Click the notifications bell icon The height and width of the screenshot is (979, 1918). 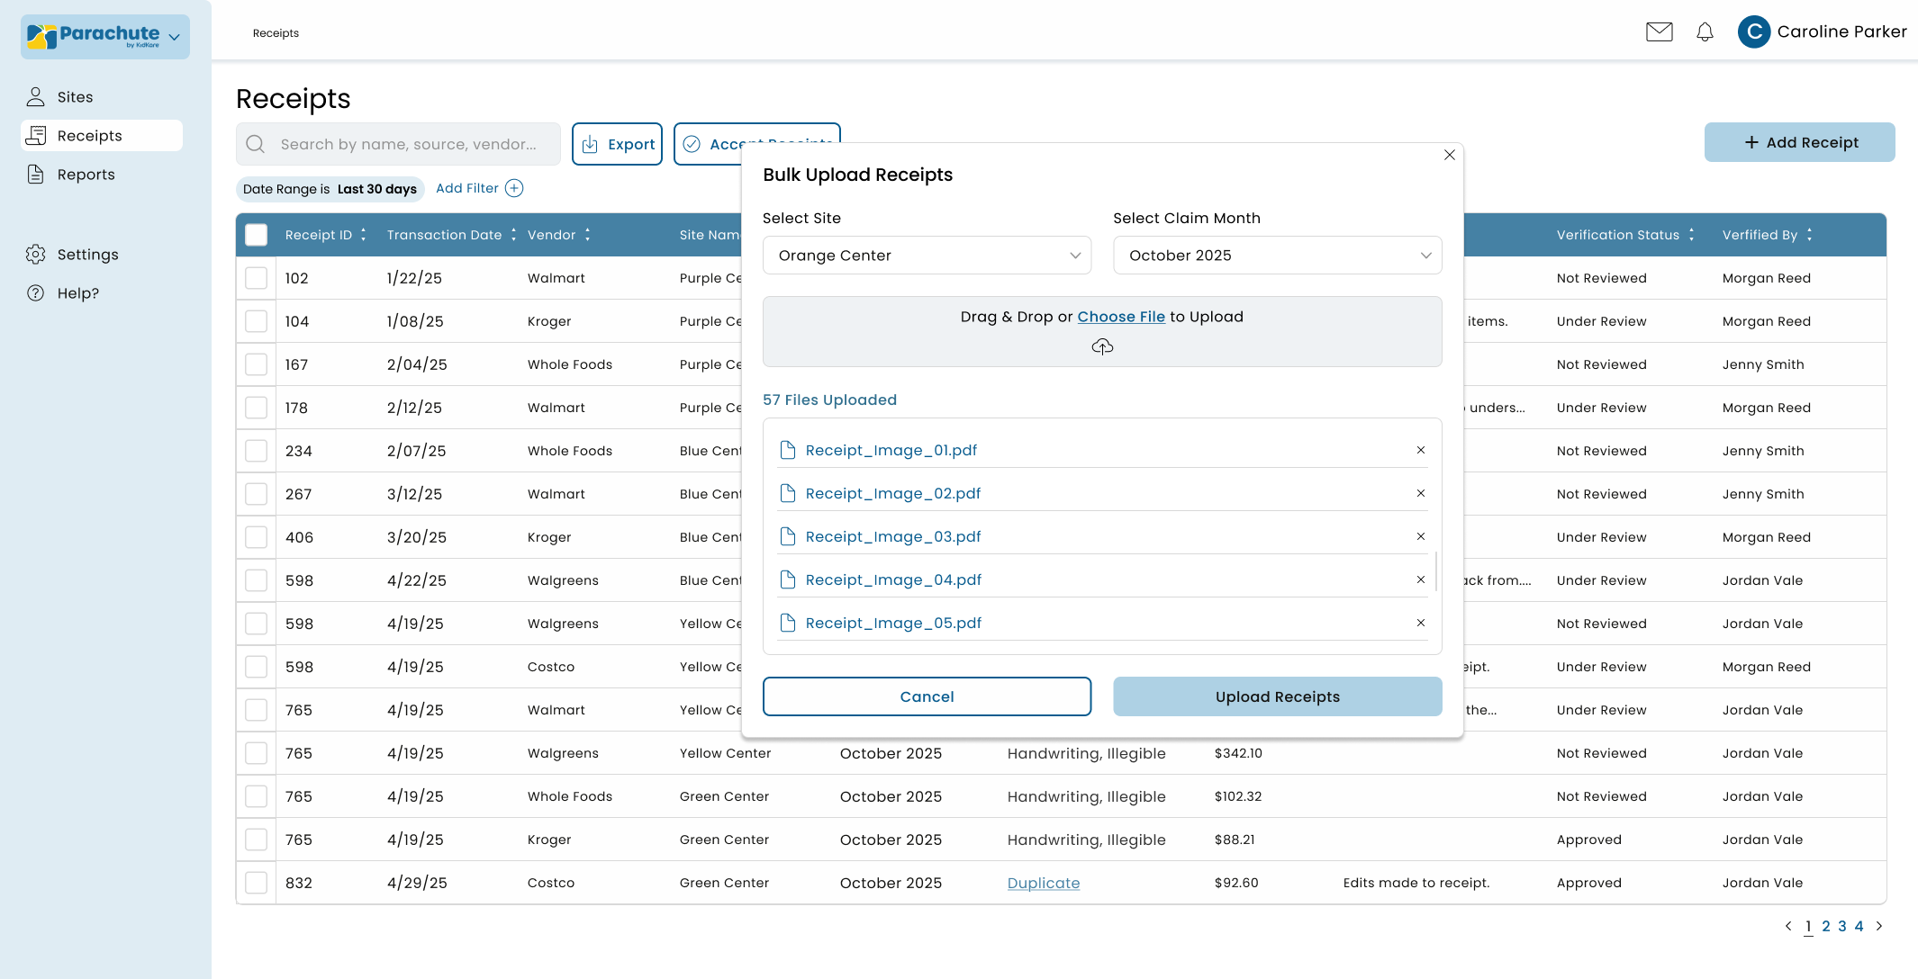pos(1705,32)
